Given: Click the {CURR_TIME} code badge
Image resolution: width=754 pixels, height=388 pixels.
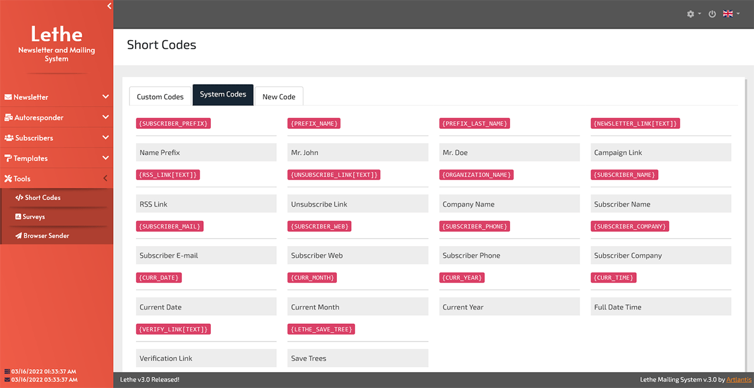Looking at the screenshot, I should click(x=613, y=278).
